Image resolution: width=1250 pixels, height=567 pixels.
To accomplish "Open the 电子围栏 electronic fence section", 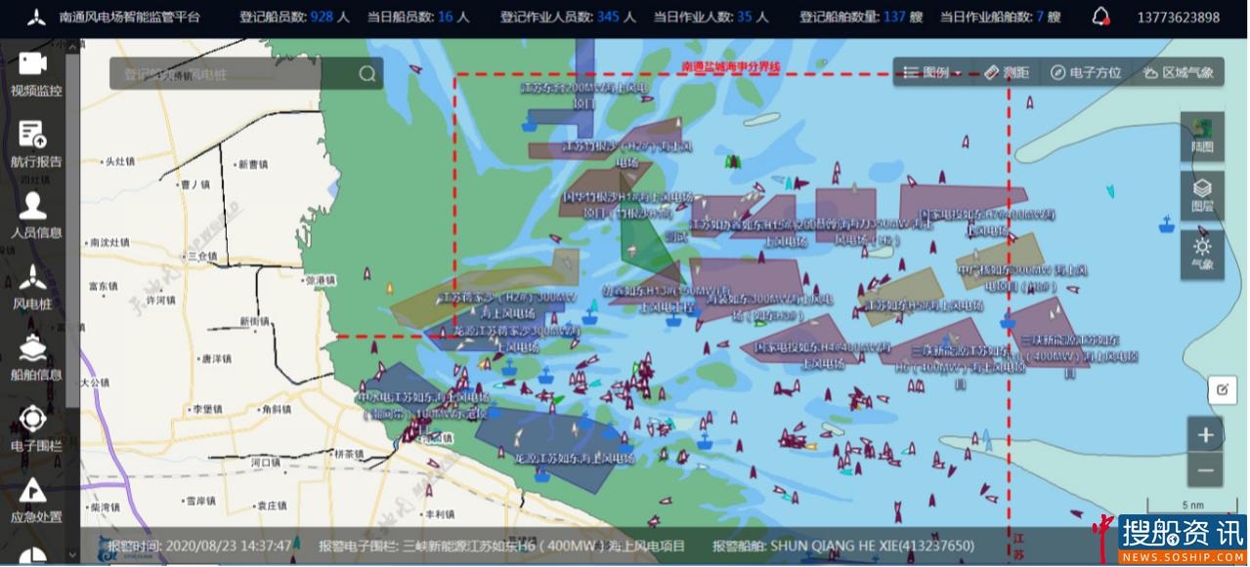I will (x=35, y=428).
